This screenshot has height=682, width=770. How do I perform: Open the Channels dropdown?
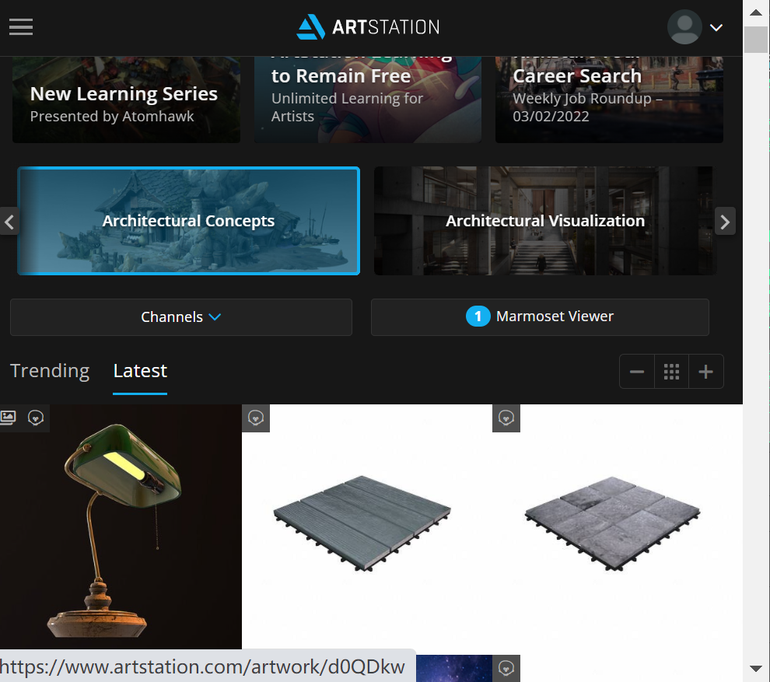pos(180,317)
